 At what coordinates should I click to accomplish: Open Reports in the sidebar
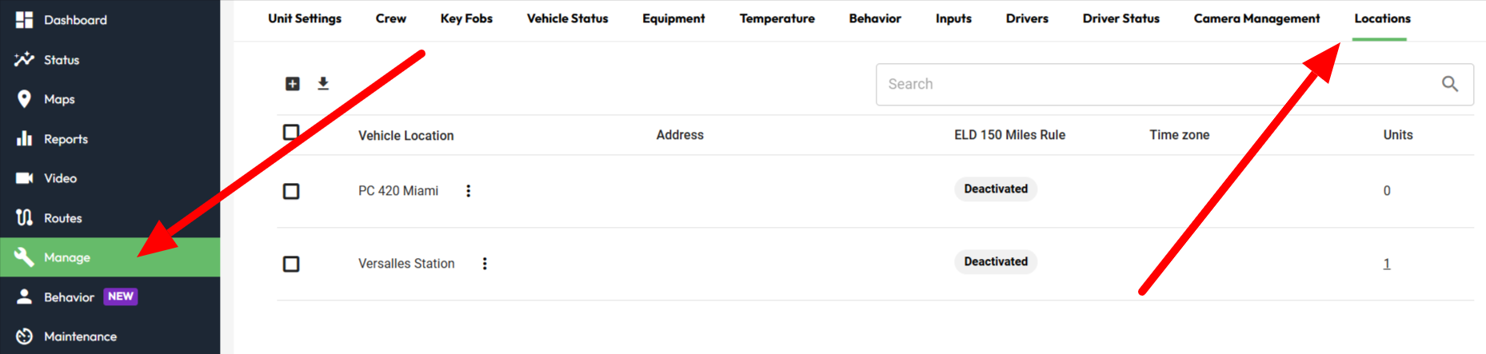click(66, 139)
